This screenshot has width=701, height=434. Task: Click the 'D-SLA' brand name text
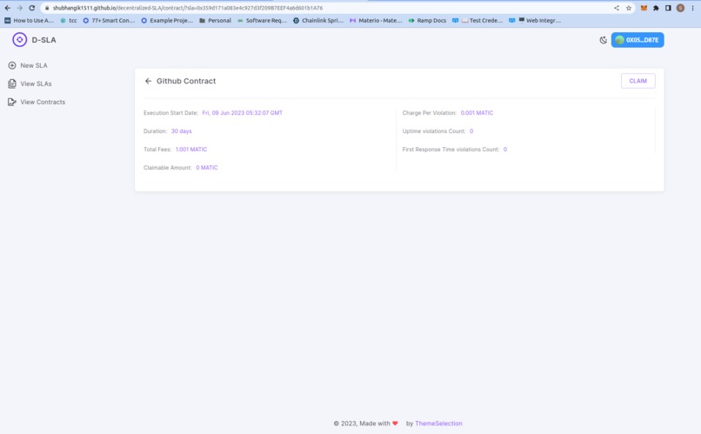pos(43,40)
